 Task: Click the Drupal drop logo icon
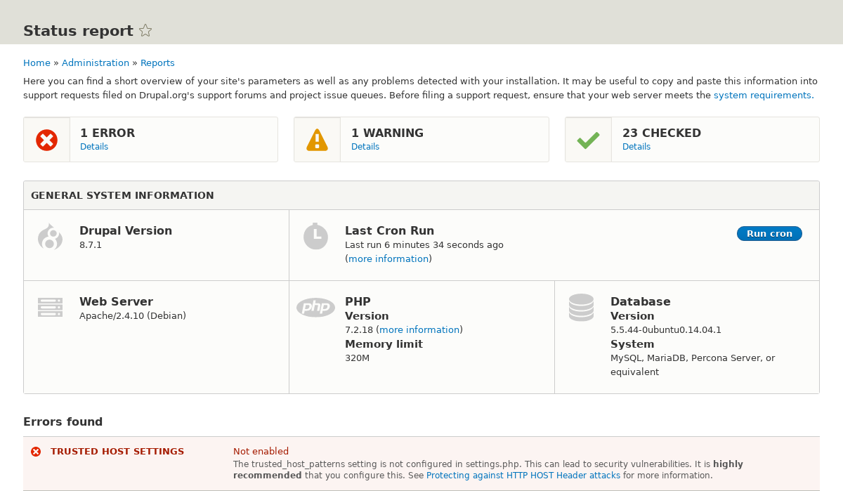(x=51, y=237)
